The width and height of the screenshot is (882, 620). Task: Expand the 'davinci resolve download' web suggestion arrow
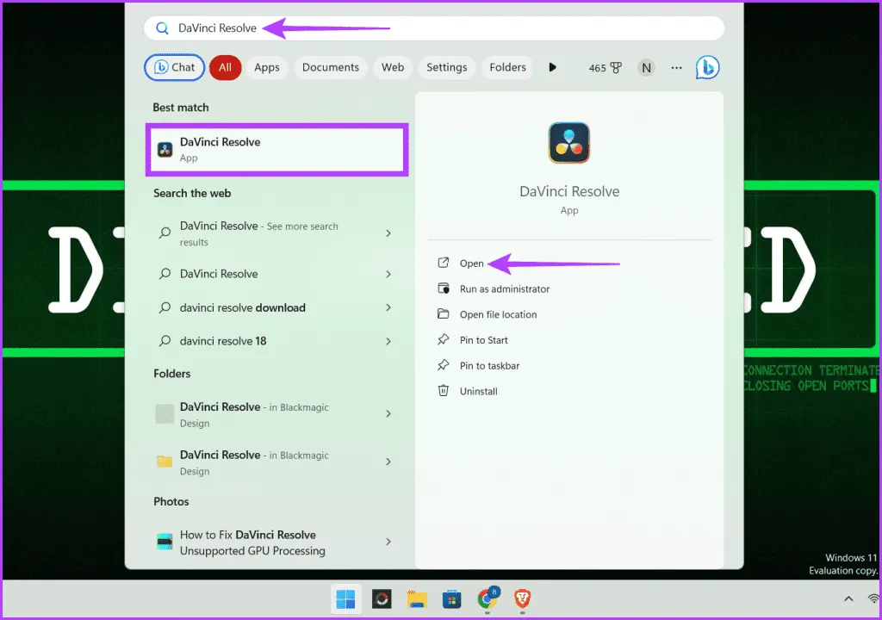click(388, 307)
